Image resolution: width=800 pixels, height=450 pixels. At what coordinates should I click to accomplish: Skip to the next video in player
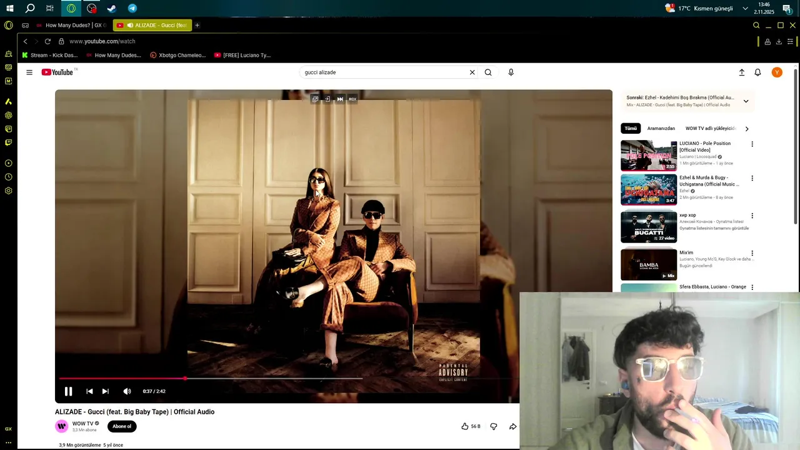106,391
